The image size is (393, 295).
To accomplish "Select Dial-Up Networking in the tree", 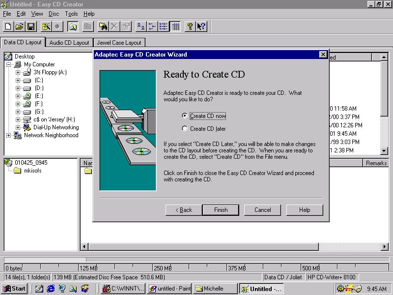I will [51, 127].
